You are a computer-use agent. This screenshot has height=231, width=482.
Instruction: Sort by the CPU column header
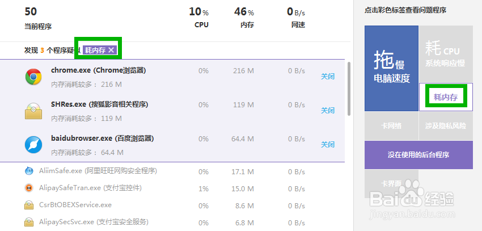(x=202, y=25)
